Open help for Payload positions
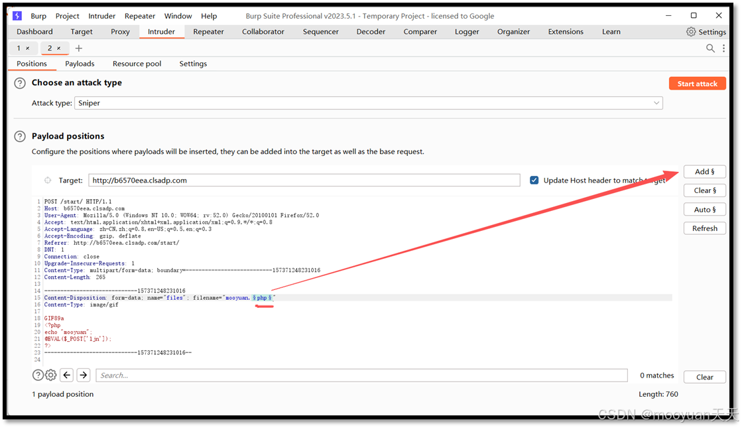 (20, 136)
